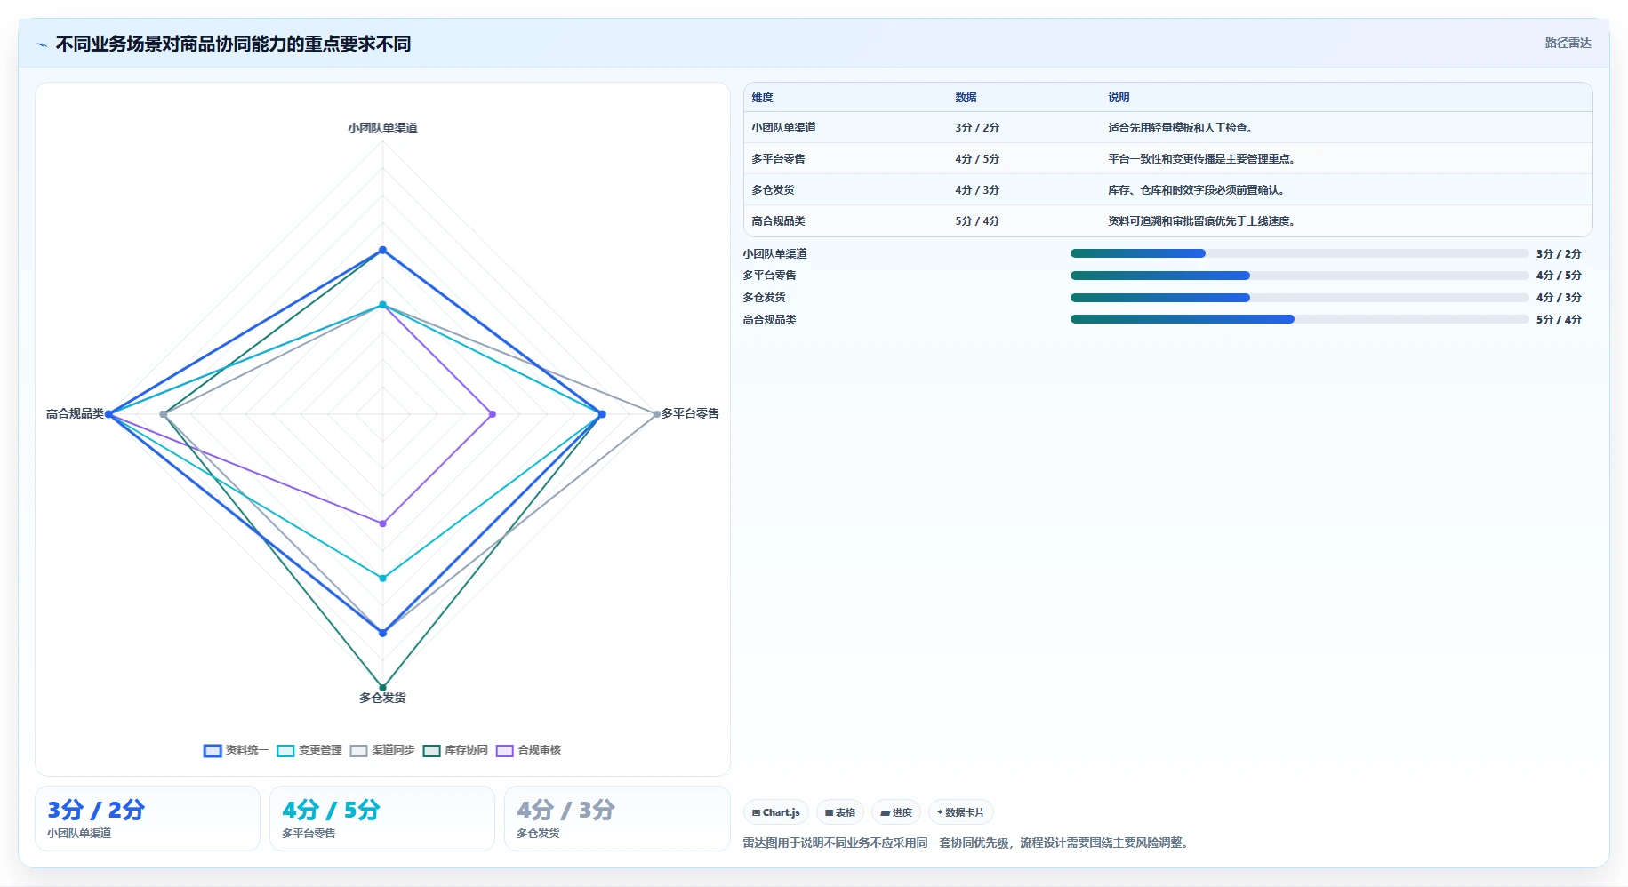
Task: Click the 小团队单渠道 radar axis label
Action: click(x=382, y=128)
